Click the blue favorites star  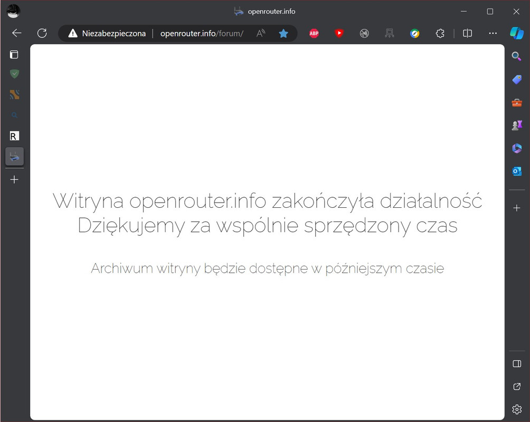pyautogui.click(x=283, y=33)
